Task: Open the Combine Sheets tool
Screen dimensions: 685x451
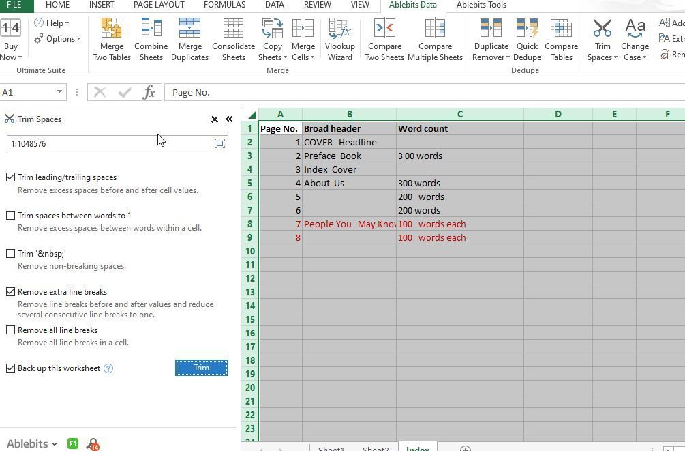Action: pos(151,38)
